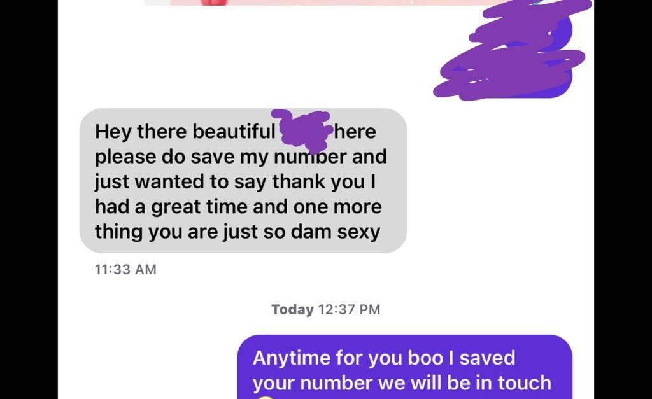Select the gray "Hey there beautiful" message bubble
Viewport: 652px width, 399px height.
pyautogui.click(x=243, y=180)
